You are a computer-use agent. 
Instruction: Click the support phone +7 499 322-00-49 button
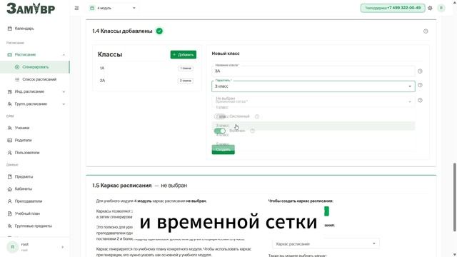pos(393,8)
